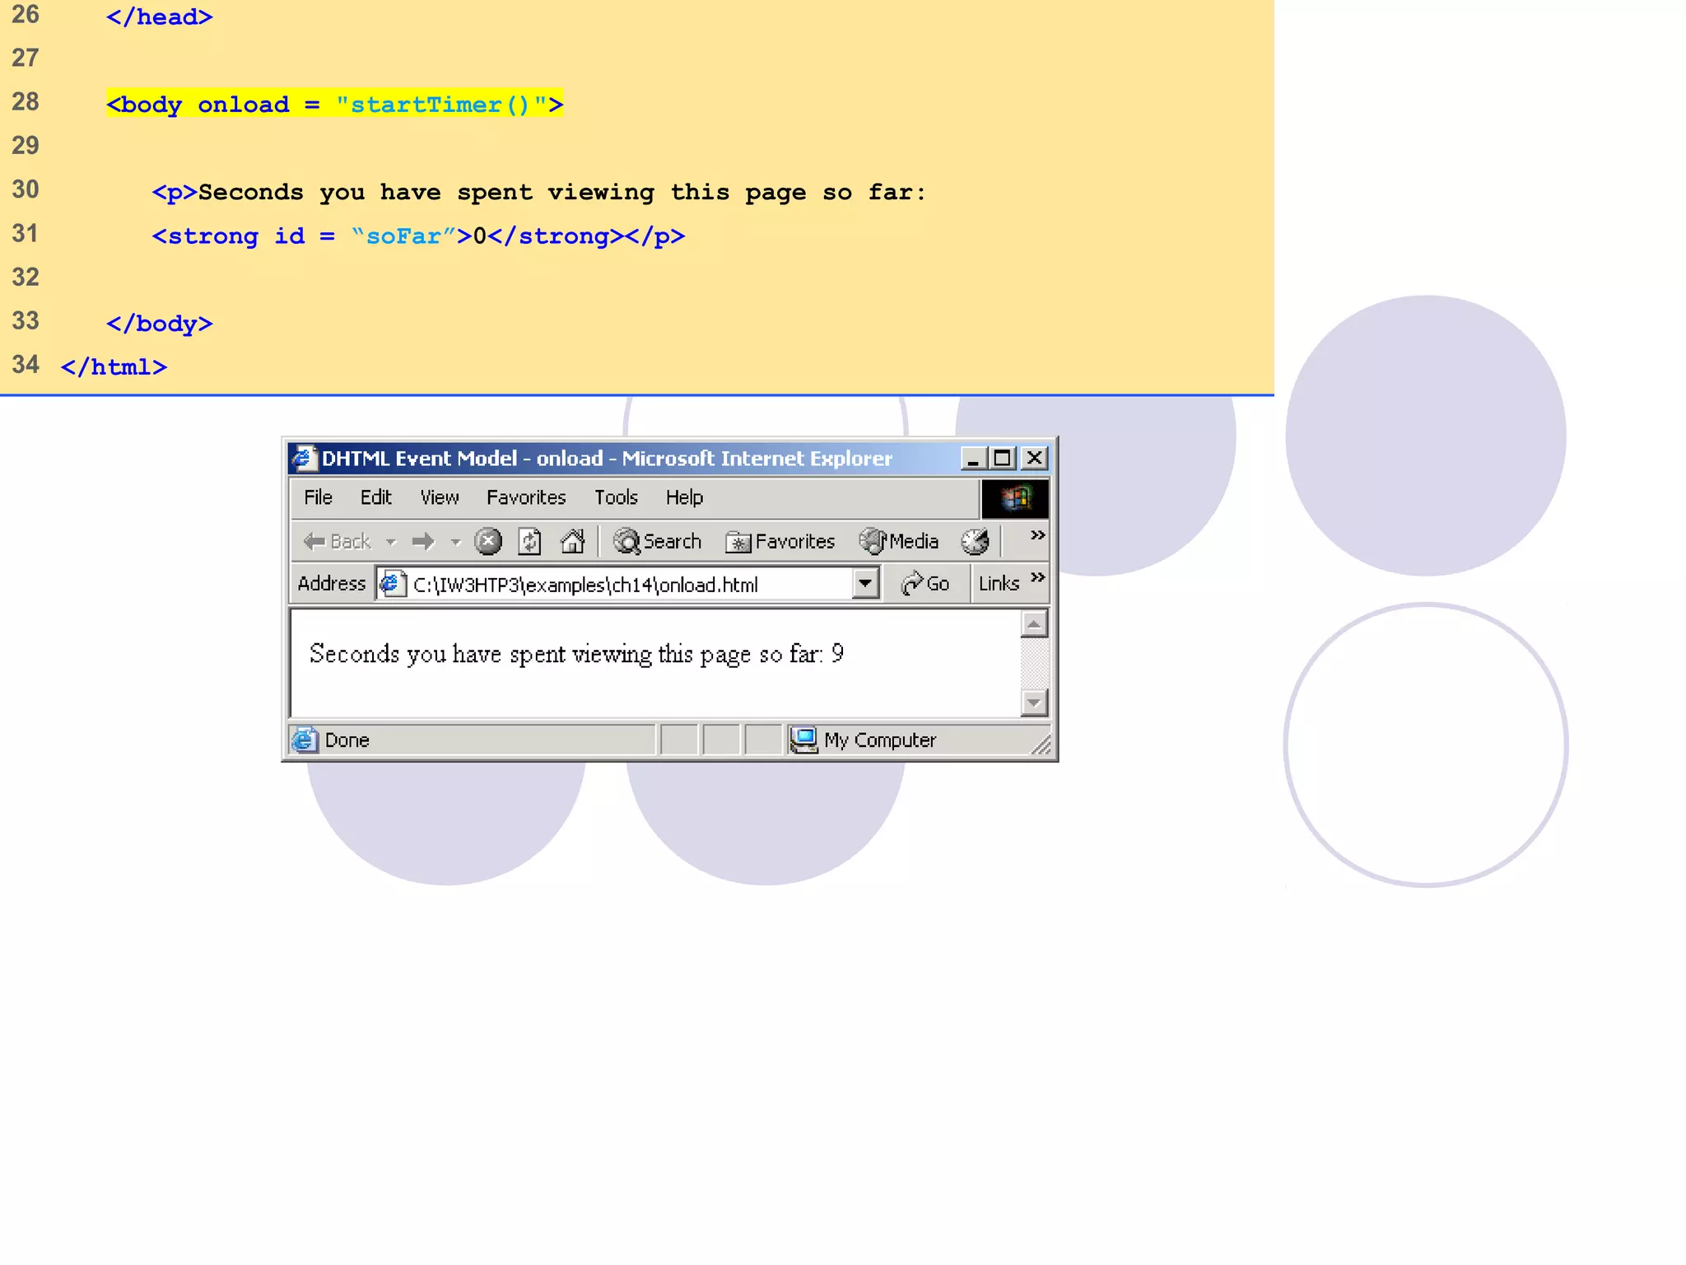This screenshot has height=1265, width=1686.
Task: Click the History icon after Media
Action: (x=975, y=541)
